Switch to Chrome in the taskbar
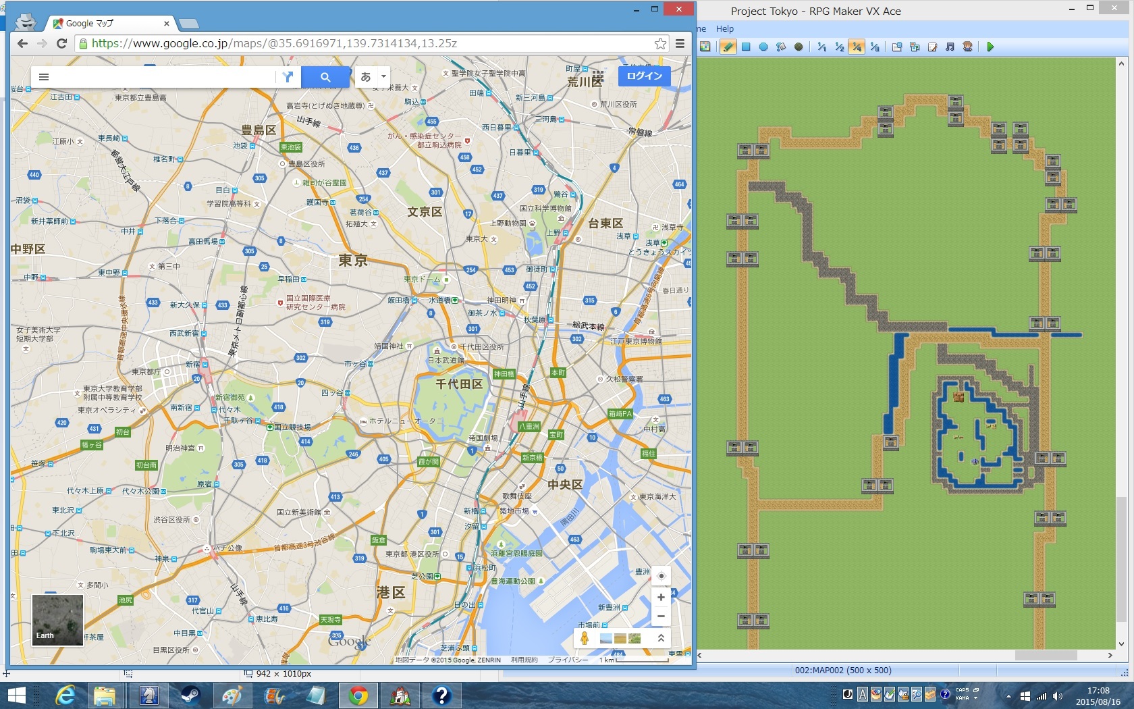1134x709 pixels. (x=358, y=695)
